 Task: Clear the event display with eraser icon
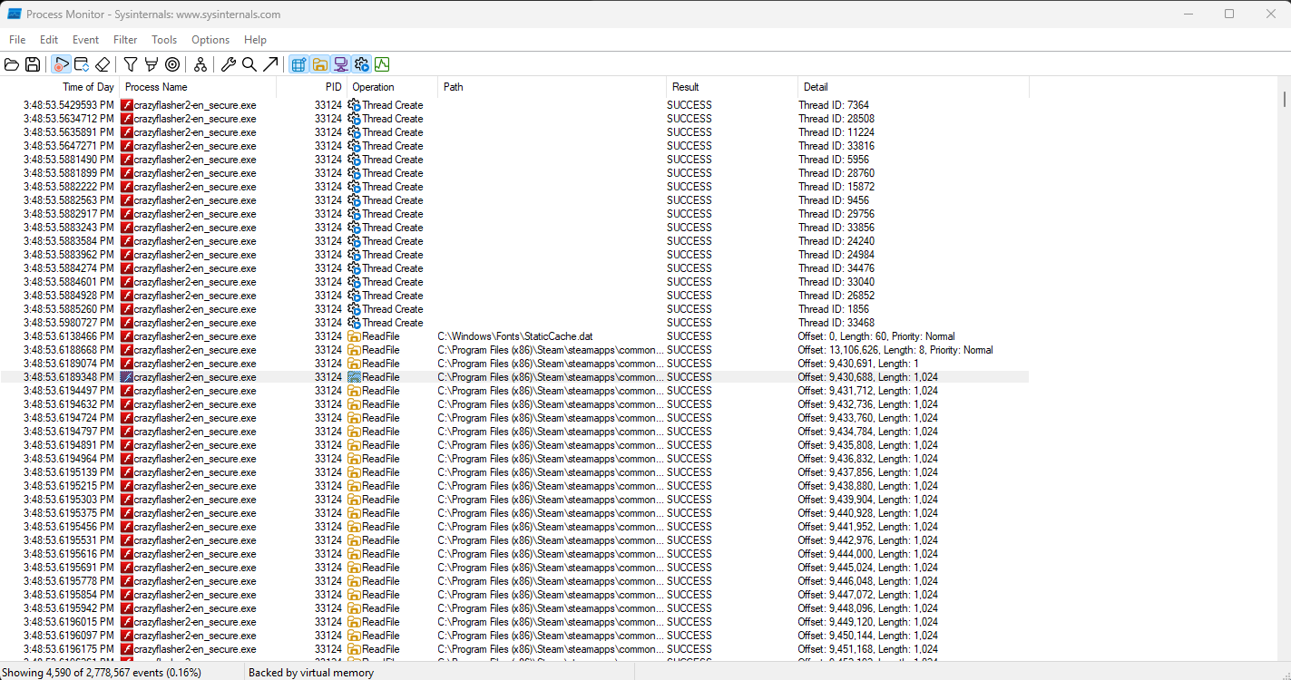click(103, 64)
